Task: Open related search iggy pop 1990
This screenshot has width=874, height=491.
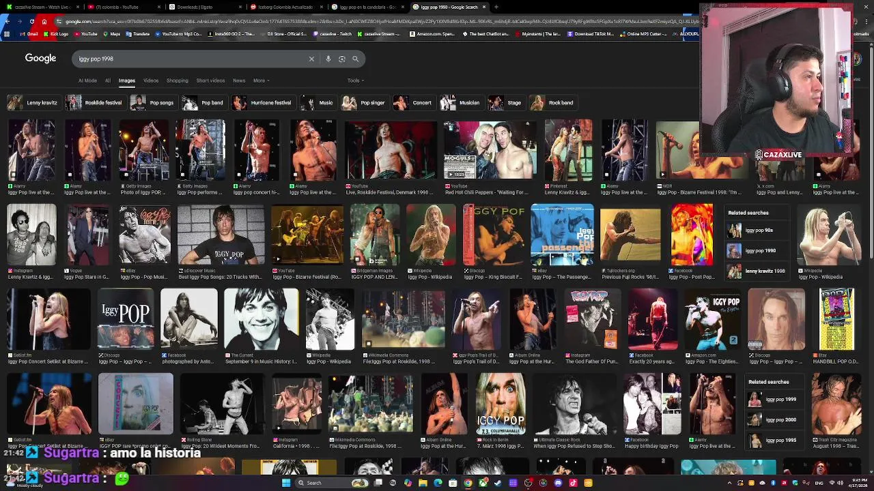Action: [x=757, y=250]
